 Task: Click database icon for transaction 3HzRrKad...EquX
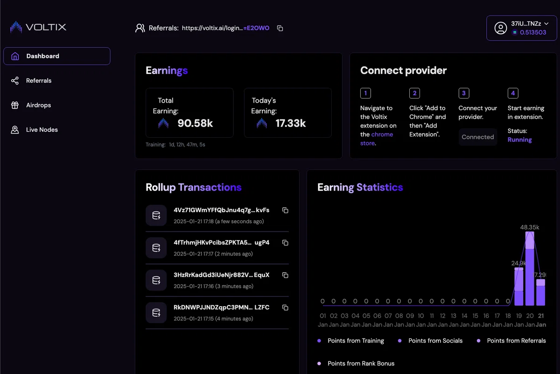click(x=156, y=280)
